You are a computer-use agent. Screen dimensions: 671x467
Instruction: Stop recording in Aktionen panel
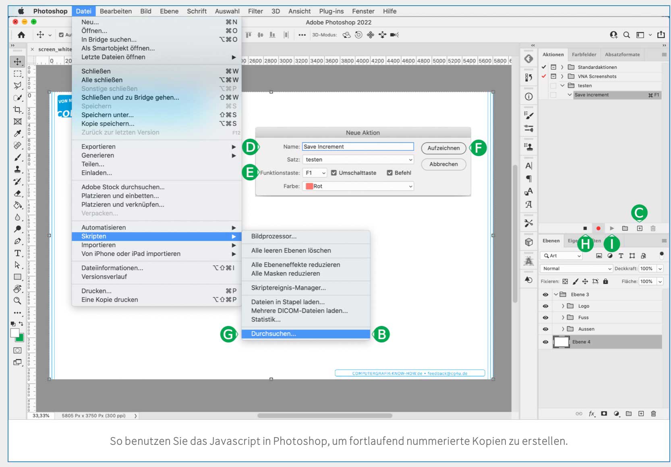click(585, 228)
